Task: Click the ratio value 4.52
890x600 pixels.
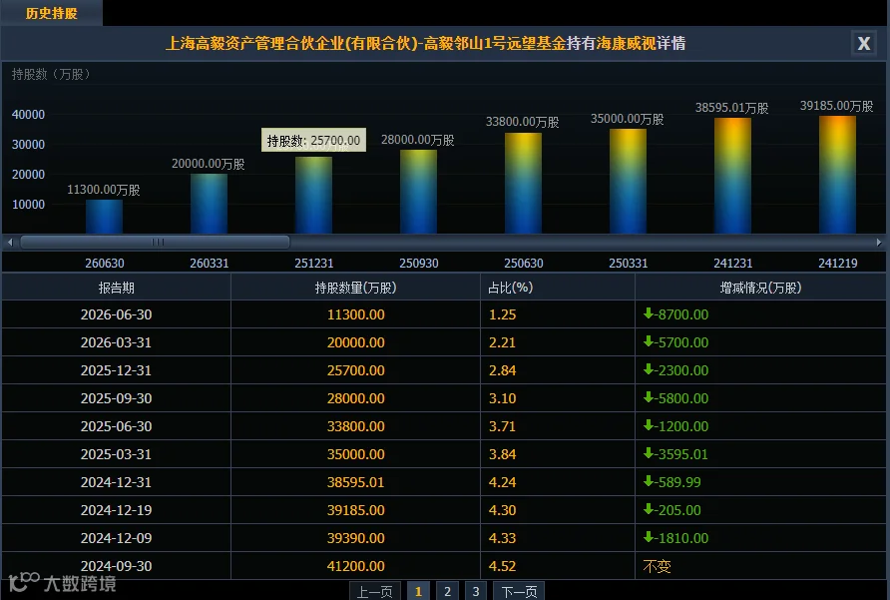Action: pyautogui.click(x=502, y=565)
